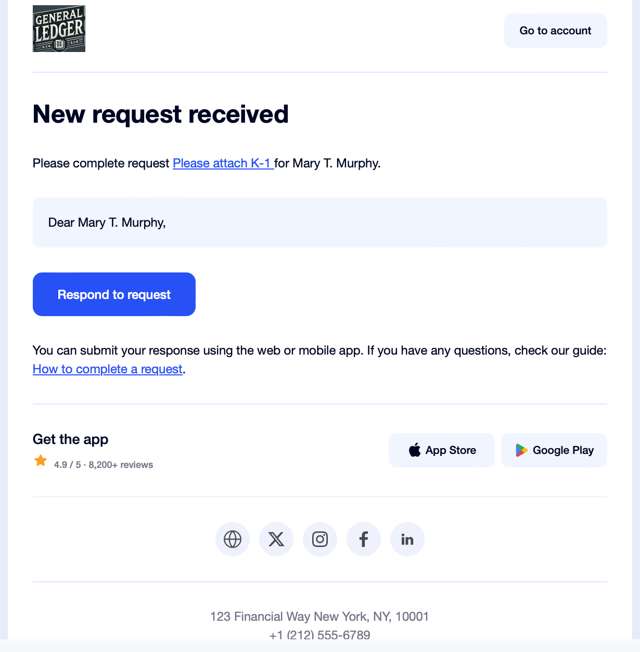Click the General Ledger logo
Screen dimensions: 640x652
point(59,29)
